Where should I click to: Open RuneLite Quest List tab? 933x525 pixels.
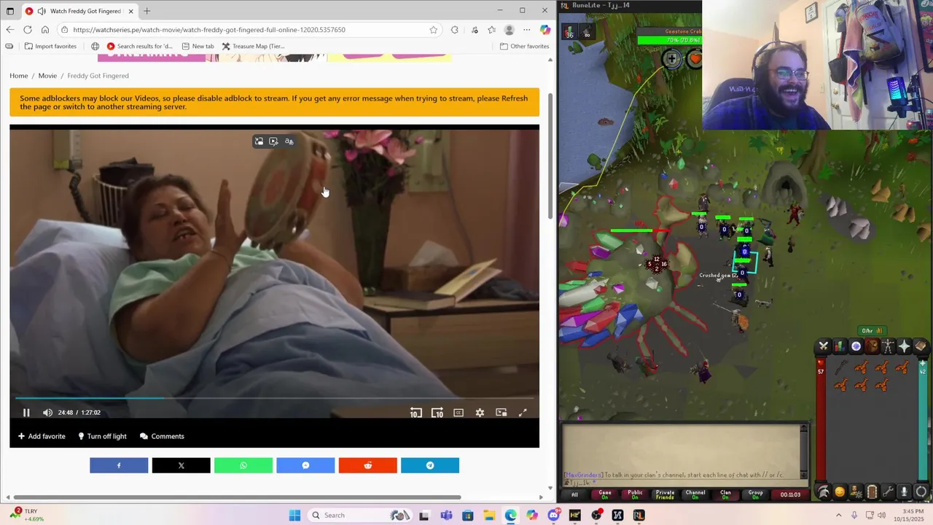(x=856, y=346)
